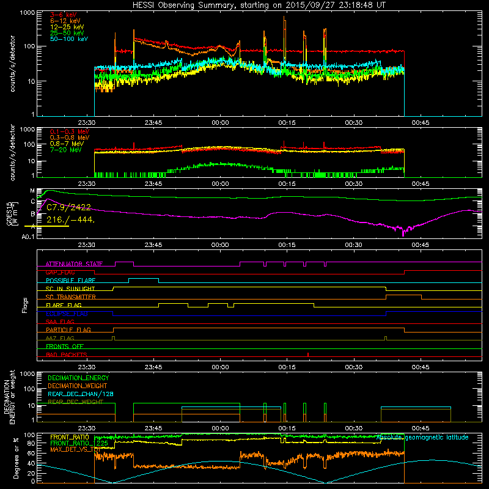Click the 'Flags' vertical axis label
Image resolution: width=489 pixels, height=489 pixels.
(25, 305)
